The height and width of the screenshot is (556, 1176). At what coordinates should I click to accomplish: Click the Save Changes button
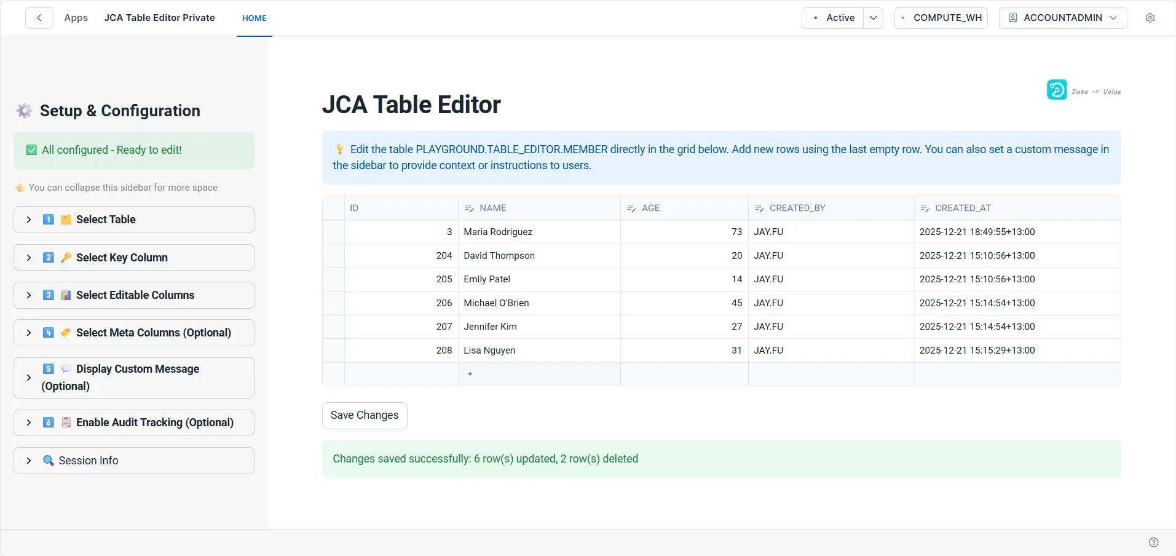click(x=364, y=415)
